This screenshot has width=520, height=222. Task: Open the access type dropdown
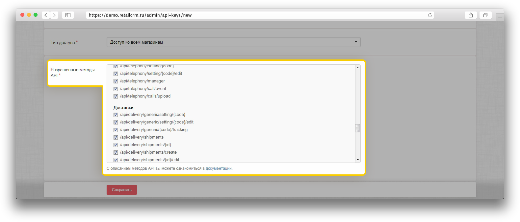[x=233, y=42]
